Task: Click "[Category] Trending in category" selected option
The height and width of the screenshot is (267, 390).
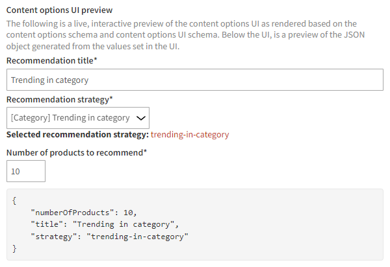Action: coord(70,118)
